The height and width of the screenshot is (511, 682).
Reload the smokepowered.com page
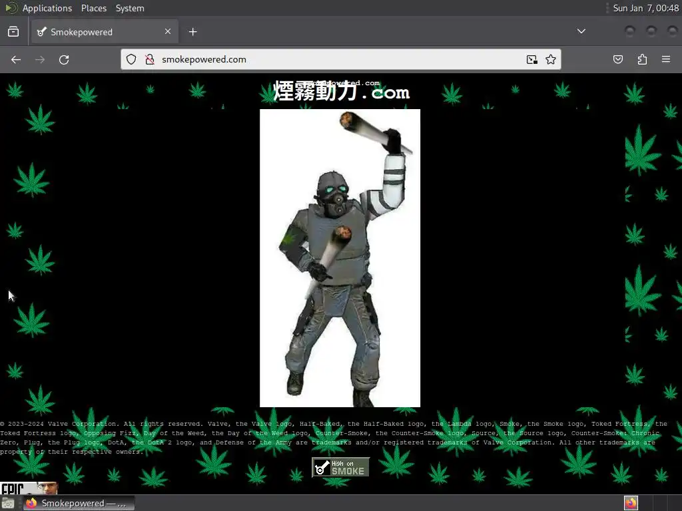point(64,59)
